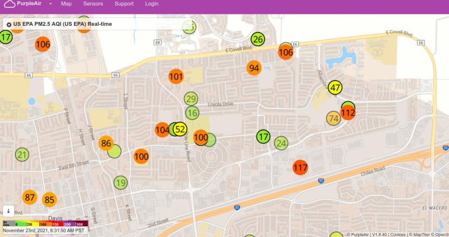The width and height of the screenshot is (449, 237).
Task: Click the map timestamp November 23rd, 2021
Action: [x=44, y=230]
